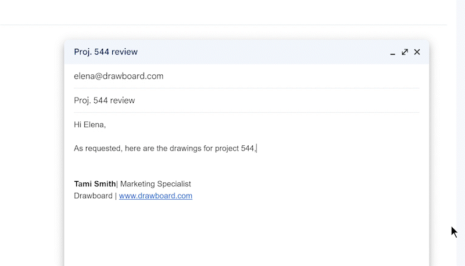Close the Proj. 544 review draft
Screen dimensions: 465x266
pyautogui.click(x=417, y=52)
